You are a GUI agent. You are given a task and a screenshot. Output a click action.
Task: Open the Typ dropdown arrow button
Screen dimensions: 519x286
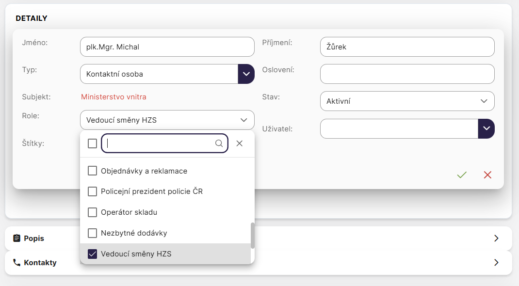(x=246, y=74)
